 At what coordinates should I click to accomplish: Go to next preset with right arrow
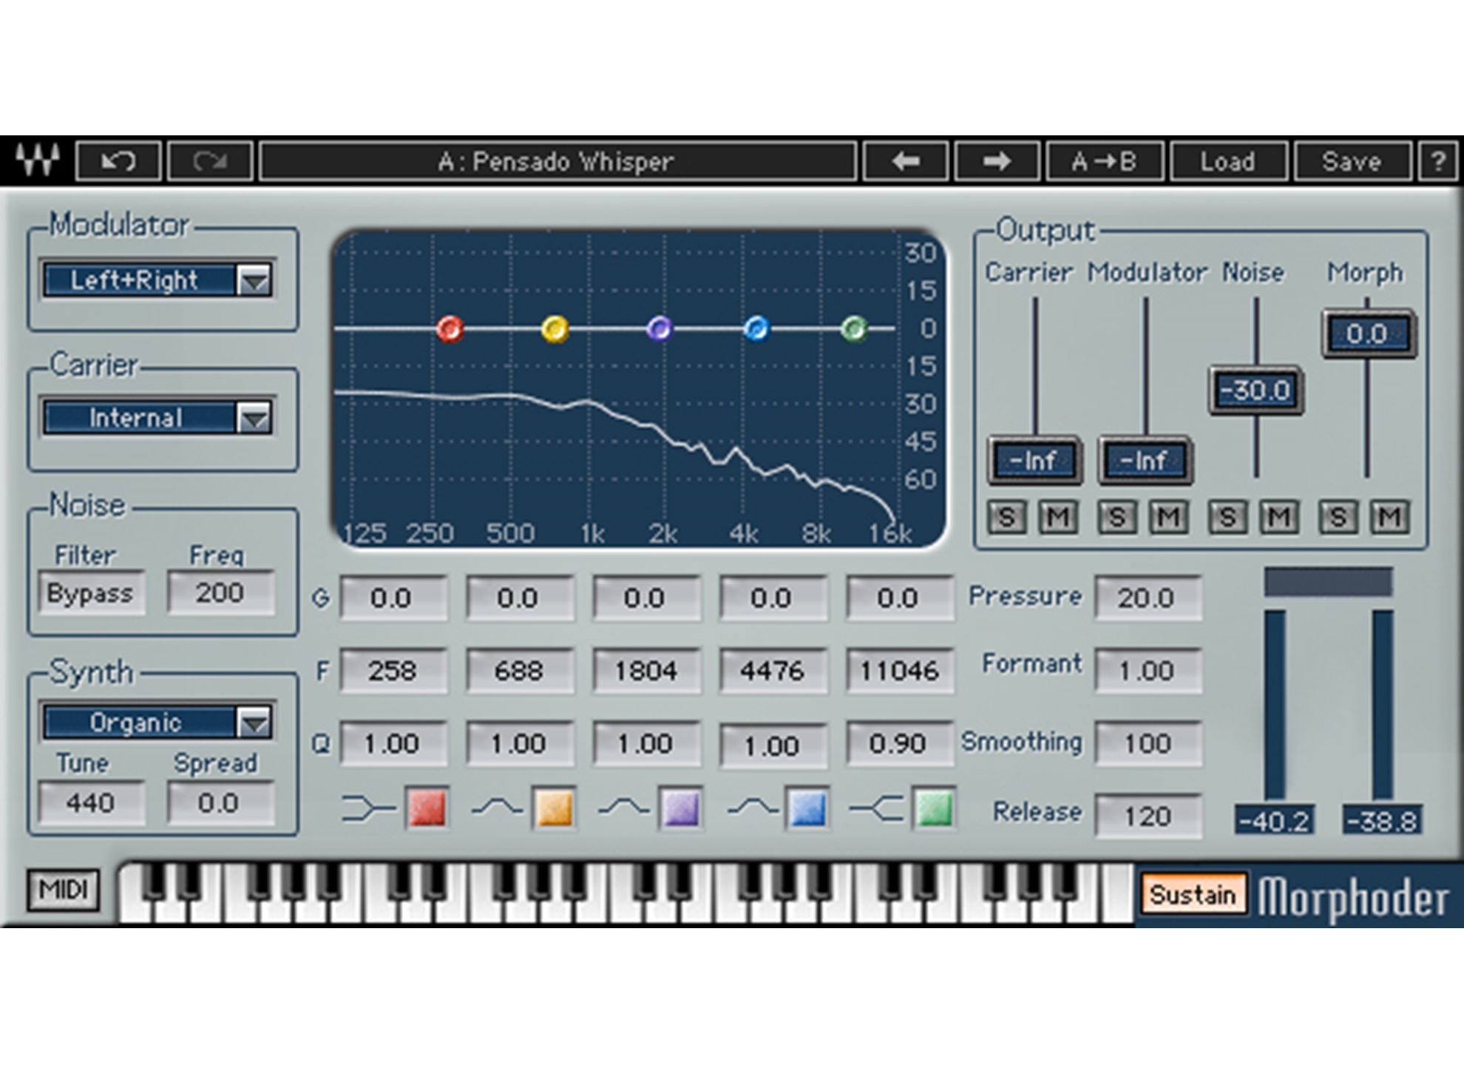pos(997,160)
